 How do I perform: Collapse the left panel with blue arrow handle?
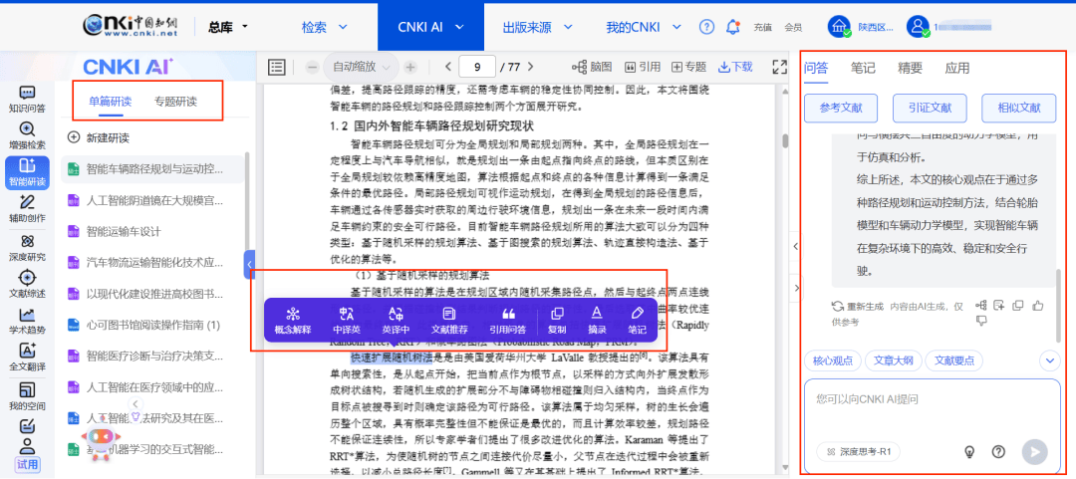pos(249,265)
